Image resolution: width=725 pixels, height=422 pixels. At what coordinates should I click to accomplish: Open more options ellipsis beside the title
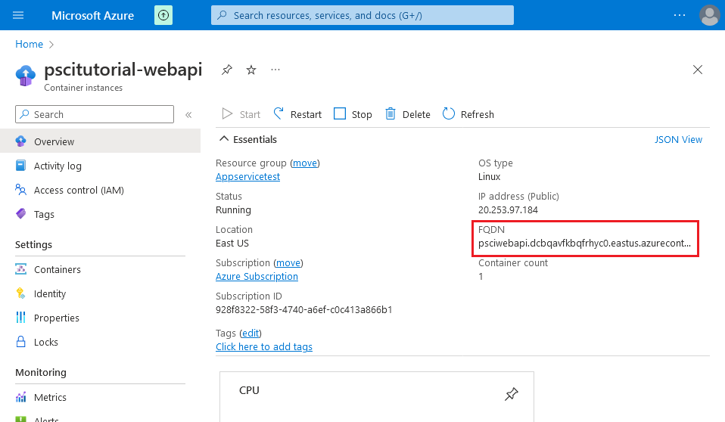click(275, 70)
